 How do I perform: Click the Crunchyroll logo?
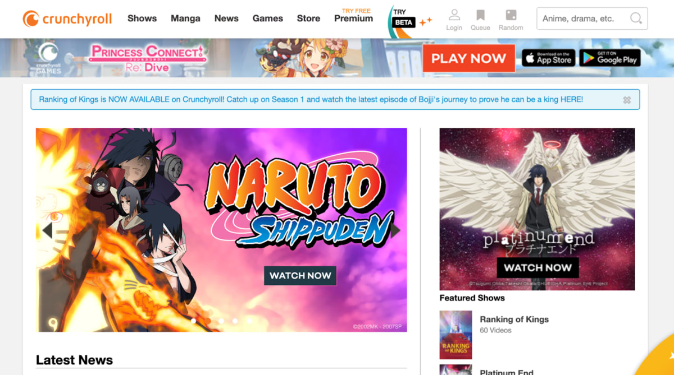click(x=67, y=18)
